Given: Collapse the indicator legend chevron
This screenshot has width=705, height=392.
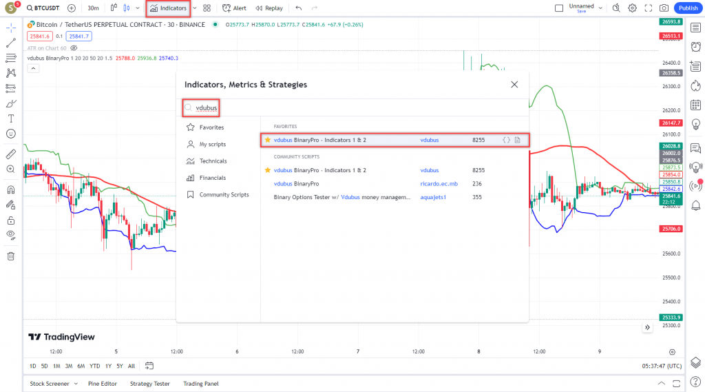Looking at the screenshot, I should tap(33, 68).
